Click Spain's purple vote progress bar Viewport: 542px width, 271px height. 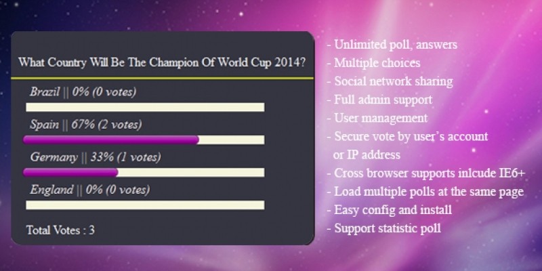[111, 140]
